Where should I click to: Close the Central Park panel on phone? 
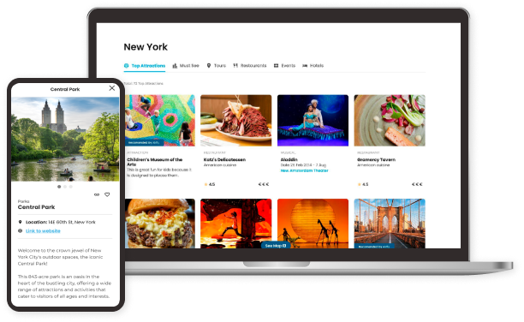coord(112,88)
